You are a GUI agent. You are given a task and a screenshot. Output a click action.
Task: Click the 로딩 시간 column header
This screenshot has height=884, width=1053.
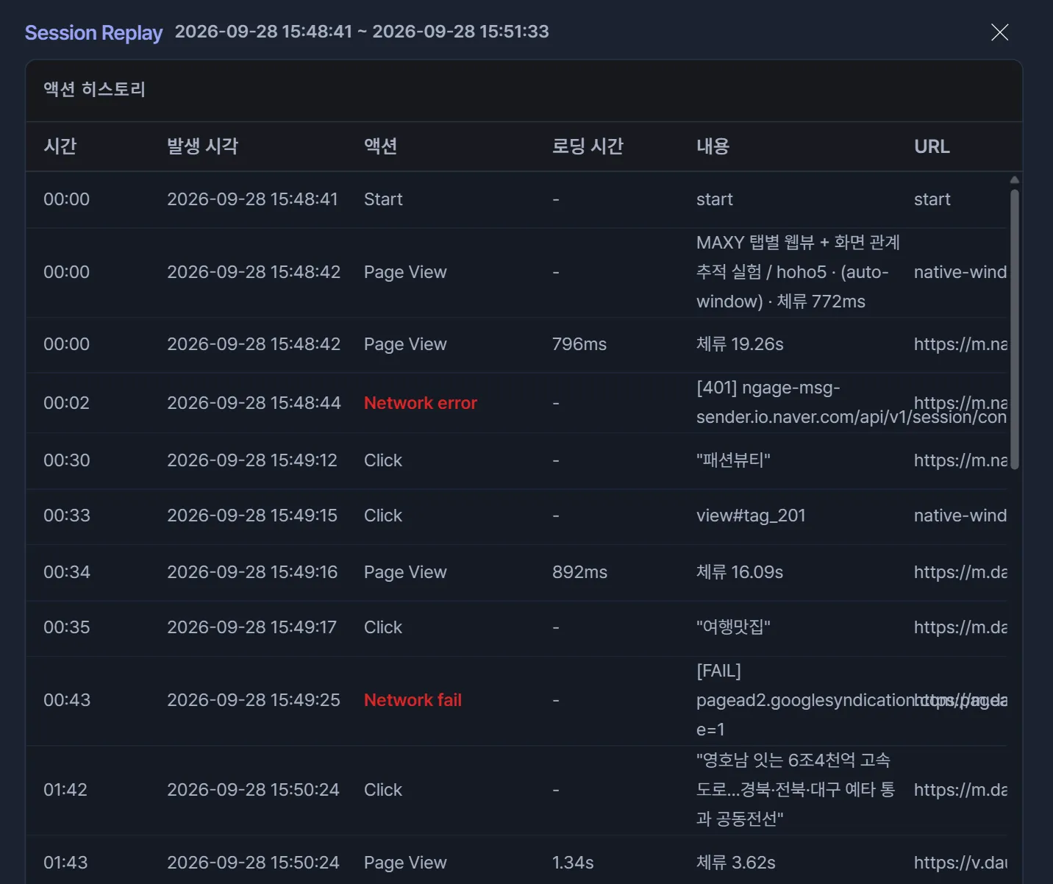point(588,146)
